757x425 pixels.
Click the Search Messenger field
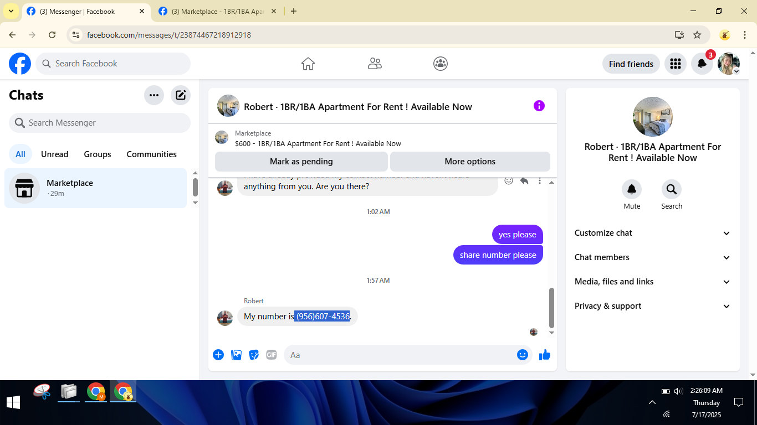[100, 123]
